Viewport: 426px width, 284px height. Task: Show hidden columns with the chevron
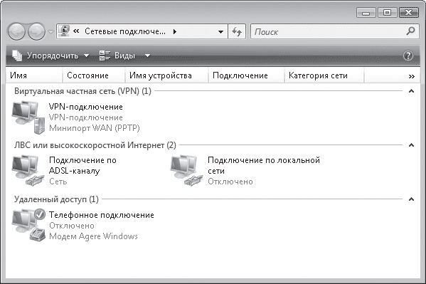[x=412, y=76]
